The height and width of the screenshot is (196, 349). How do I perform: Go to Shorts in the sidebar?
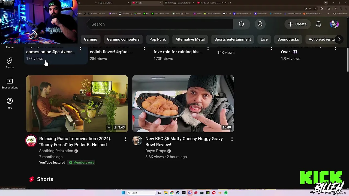coord(10,63)
